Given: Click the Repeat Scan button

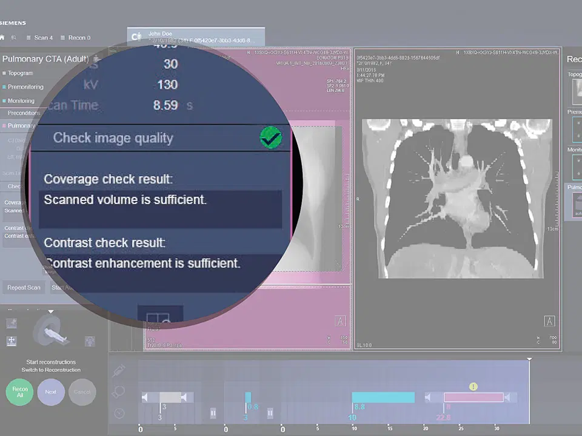Looking at the screenshot, I should (x=24, y=287).
